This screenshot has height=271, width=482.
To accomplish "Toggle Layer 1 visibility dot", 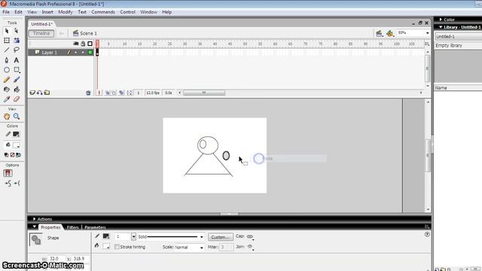I will coord(75,53).
